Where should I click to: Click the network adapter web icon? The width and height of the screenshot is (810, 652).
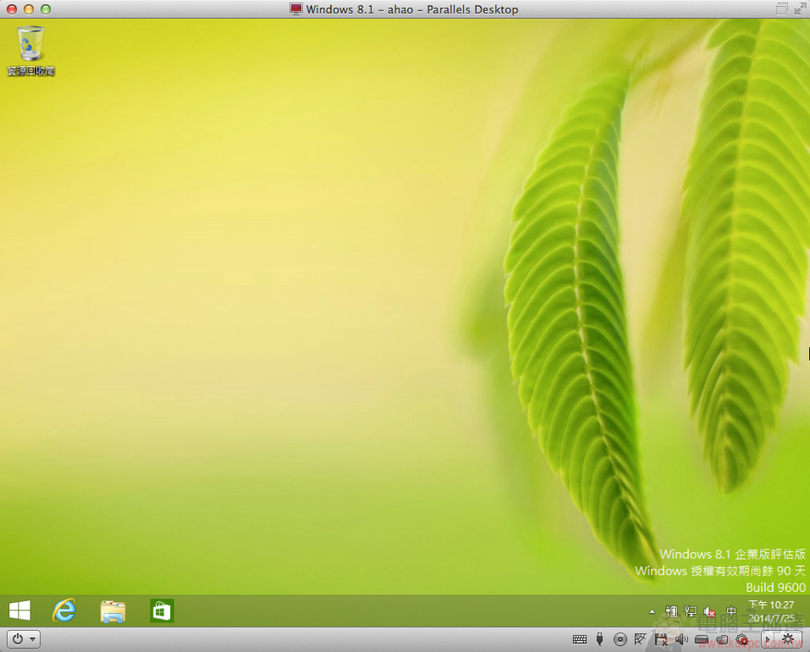click(x=640, y=639)
